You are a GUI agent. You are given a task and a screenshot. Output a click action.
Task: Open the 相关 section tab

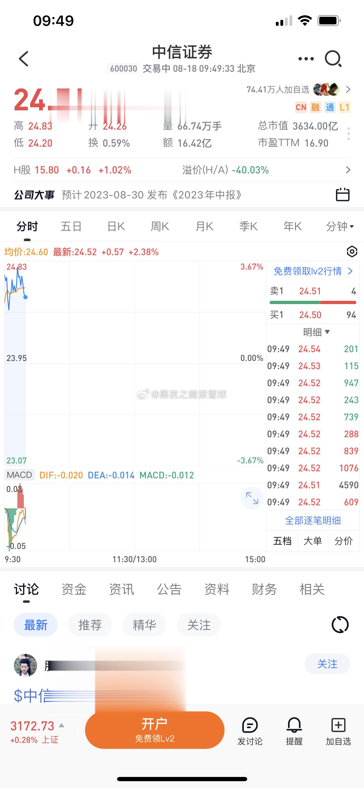click(x=312, y=589)
